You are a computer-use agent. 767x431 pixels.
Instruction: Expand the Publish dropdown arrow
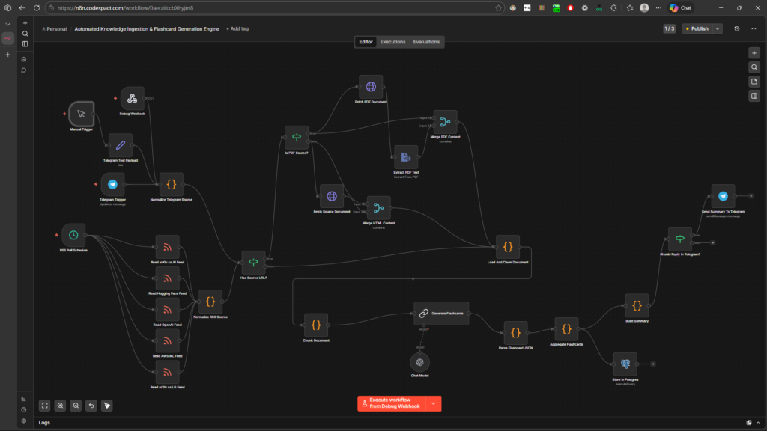click(718, 29)
